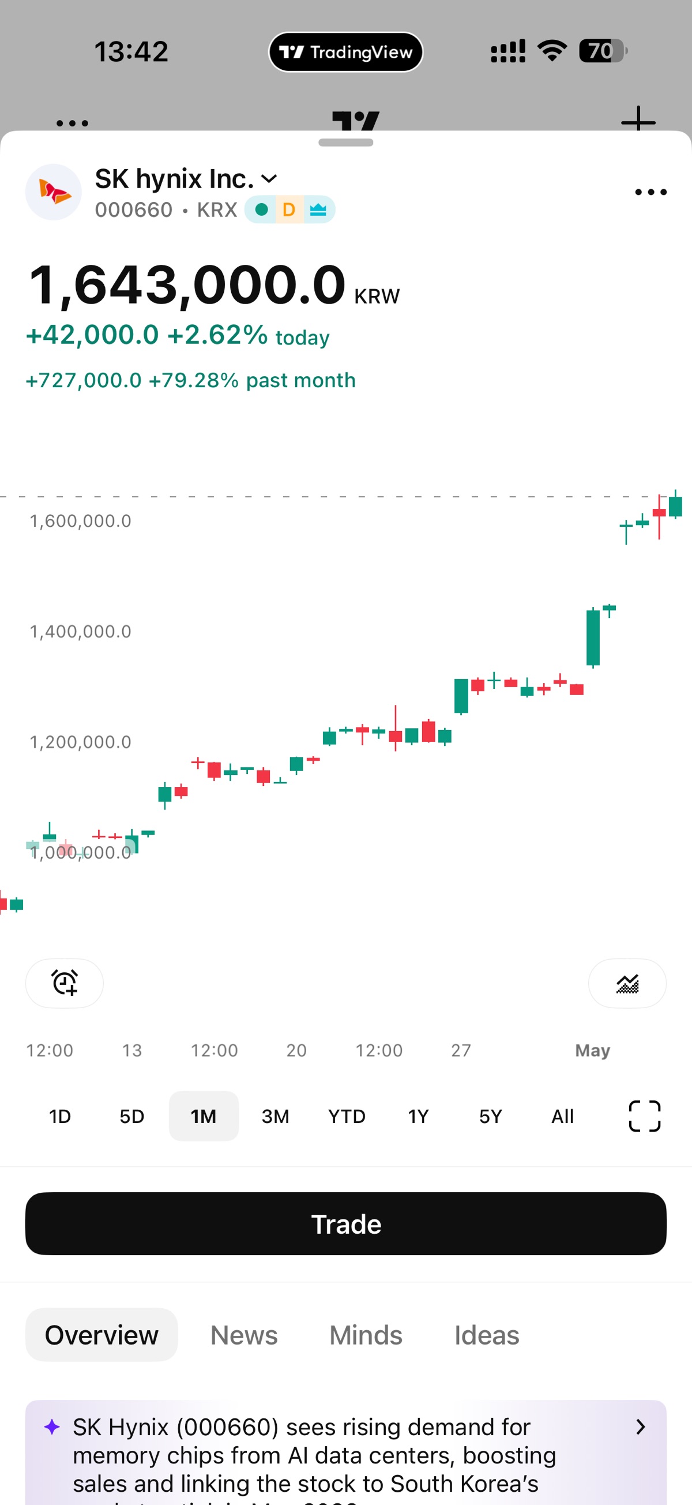Show the All time range
Screen dimensions: 692x1505
pos(562,1116)
